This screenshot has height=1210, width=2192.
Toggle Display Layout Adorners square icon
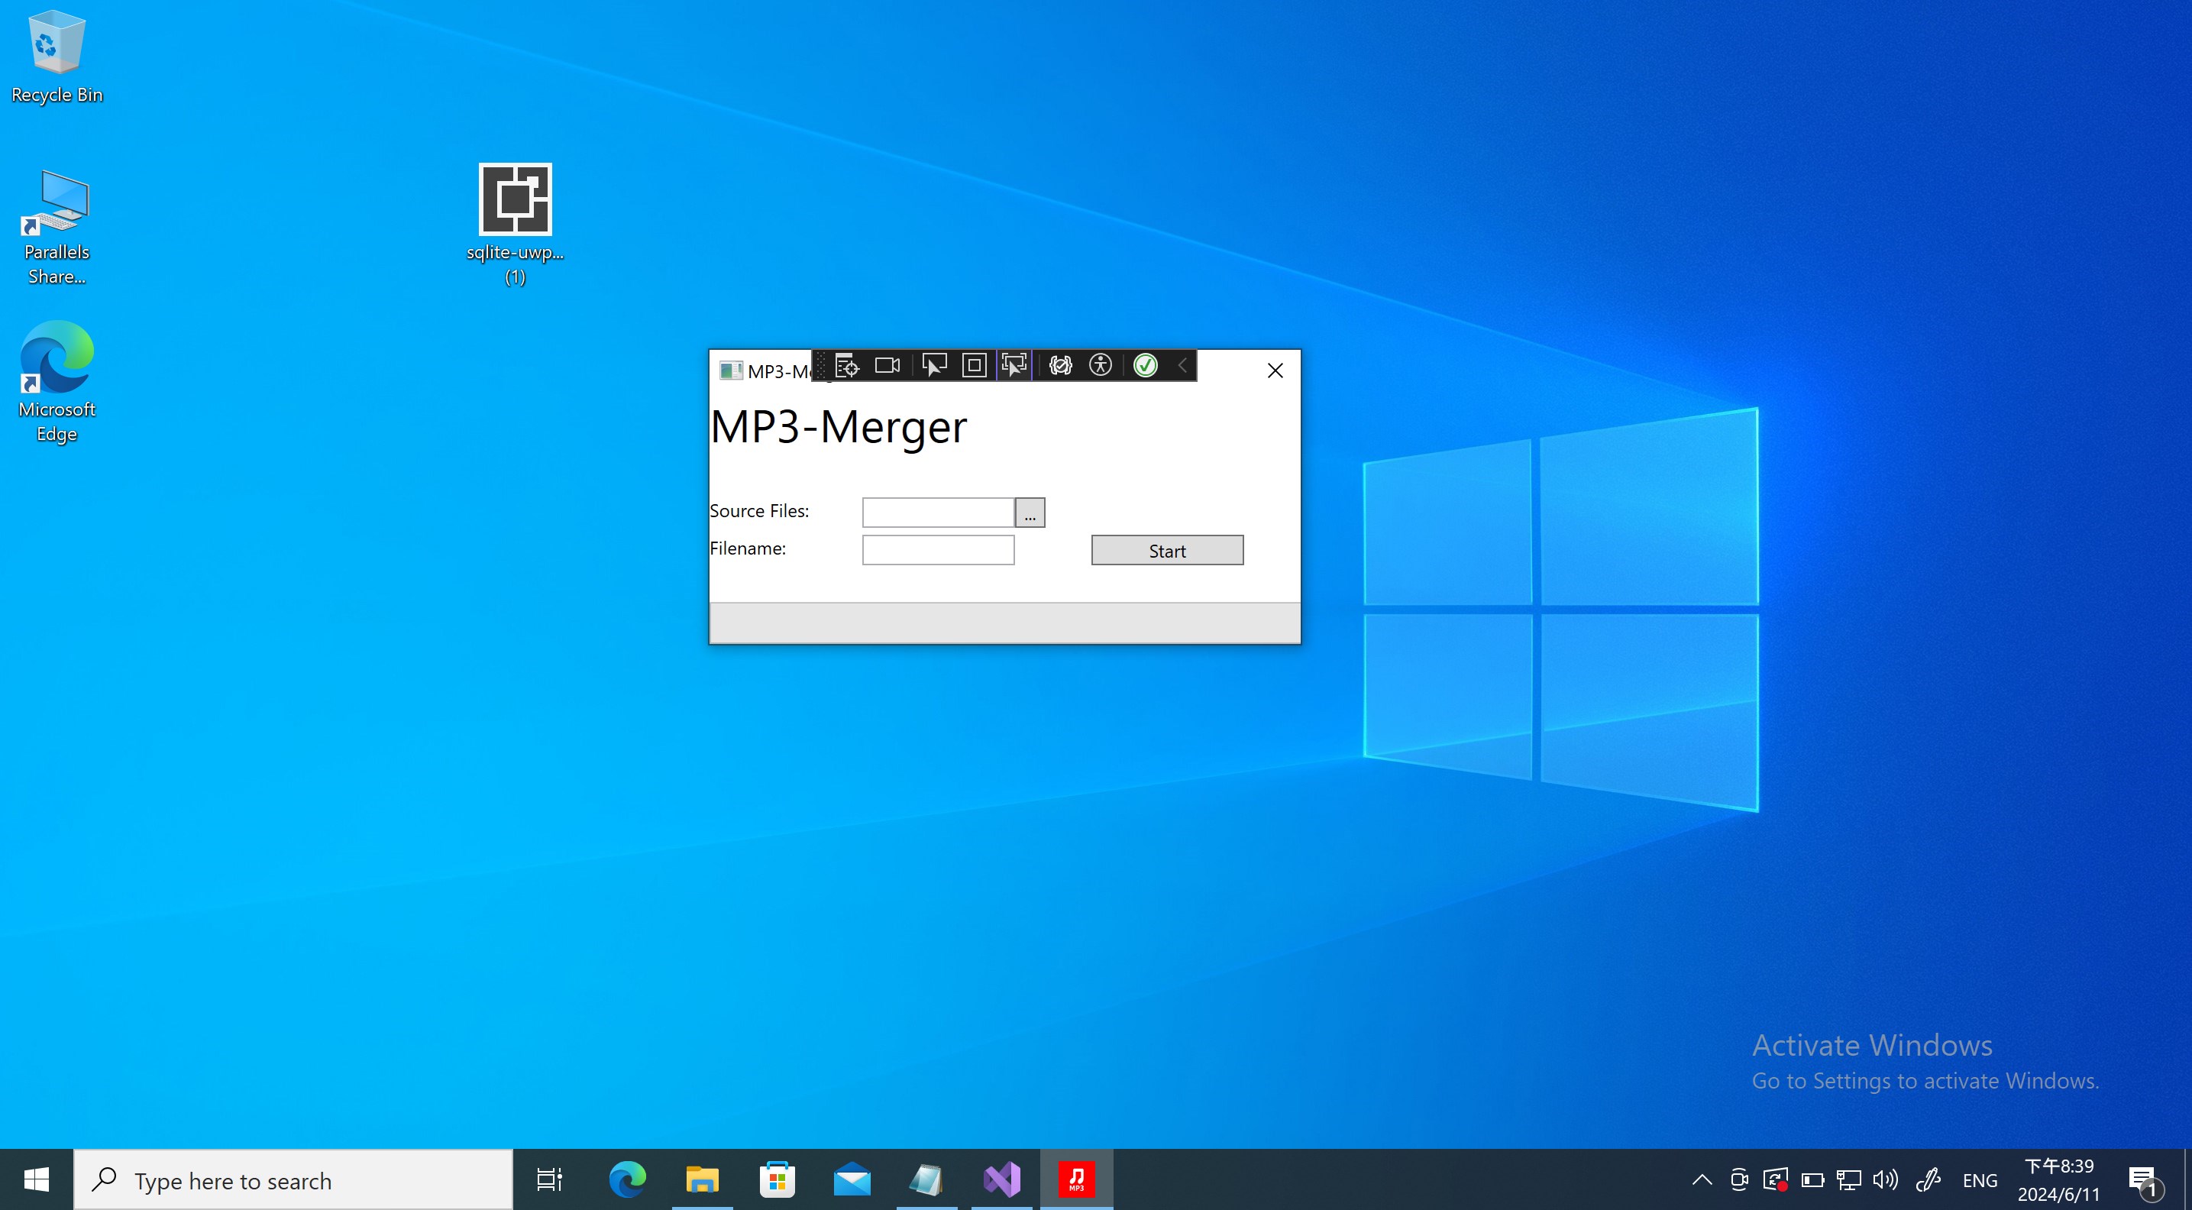(975, 366)
